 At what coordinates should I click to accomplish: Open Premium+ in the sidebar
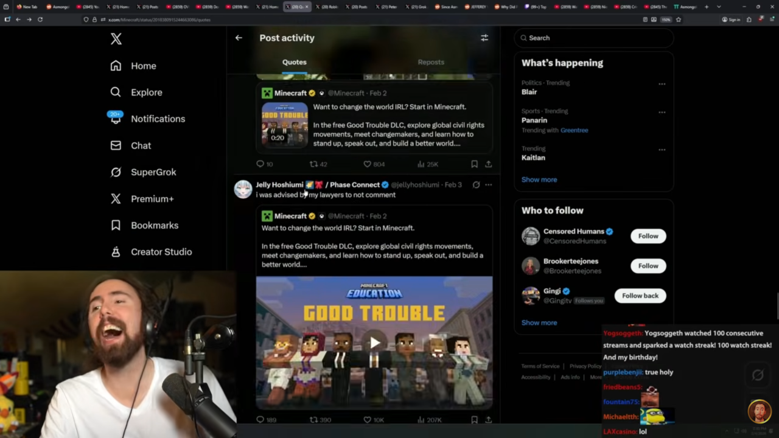pos(142,199)
